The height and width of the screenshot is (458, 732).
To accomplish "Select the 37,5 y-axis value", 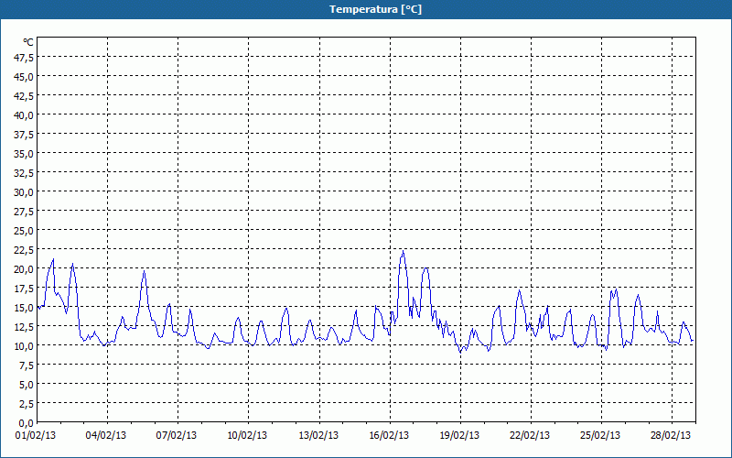I will pos(25,135).
